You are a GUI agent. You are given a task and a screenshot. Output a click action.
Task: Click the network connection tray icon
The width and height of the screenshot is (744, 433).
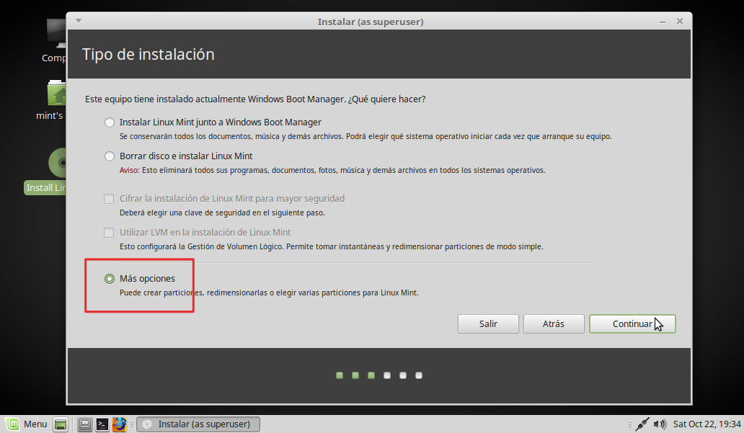pos(642,424)
